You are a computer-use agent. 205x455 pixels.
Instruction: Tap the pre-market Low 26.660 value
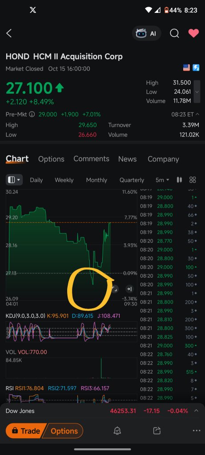point(88,135)
